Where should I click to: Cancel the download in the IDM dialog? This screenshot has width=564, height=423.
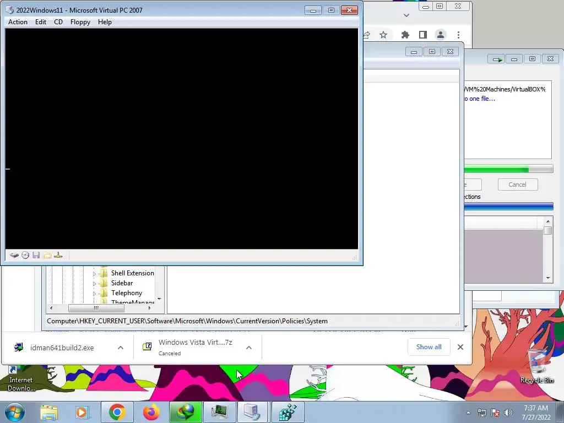tap(518, 185)
